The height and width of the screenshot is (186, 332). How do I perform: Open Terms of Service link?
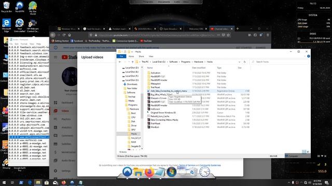coord(187,165)
